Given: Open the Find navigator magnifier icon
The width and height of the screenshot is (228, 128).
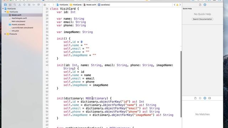Looking at the screenshot, I should 15,5.
